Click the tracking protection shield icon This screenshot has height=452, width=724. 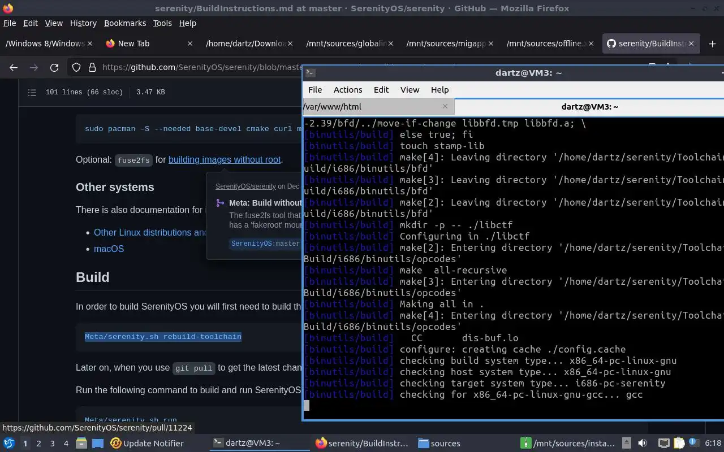(x=76, y=67)
